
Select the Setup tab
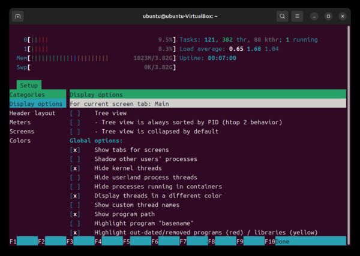coord(29,86)
